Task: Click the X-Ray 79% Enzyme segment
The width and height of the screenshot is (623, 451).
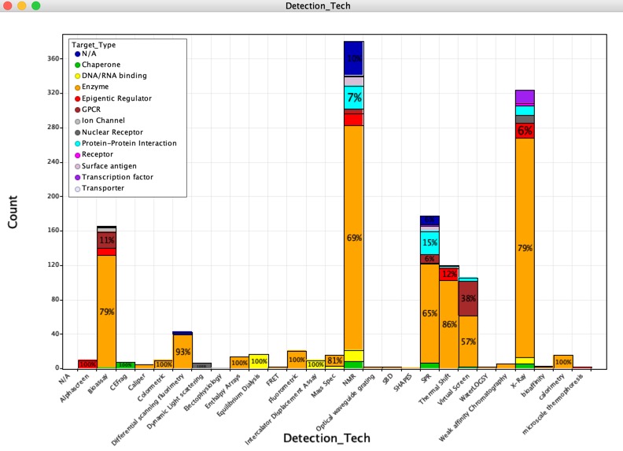Action: [x=525, y=248]
